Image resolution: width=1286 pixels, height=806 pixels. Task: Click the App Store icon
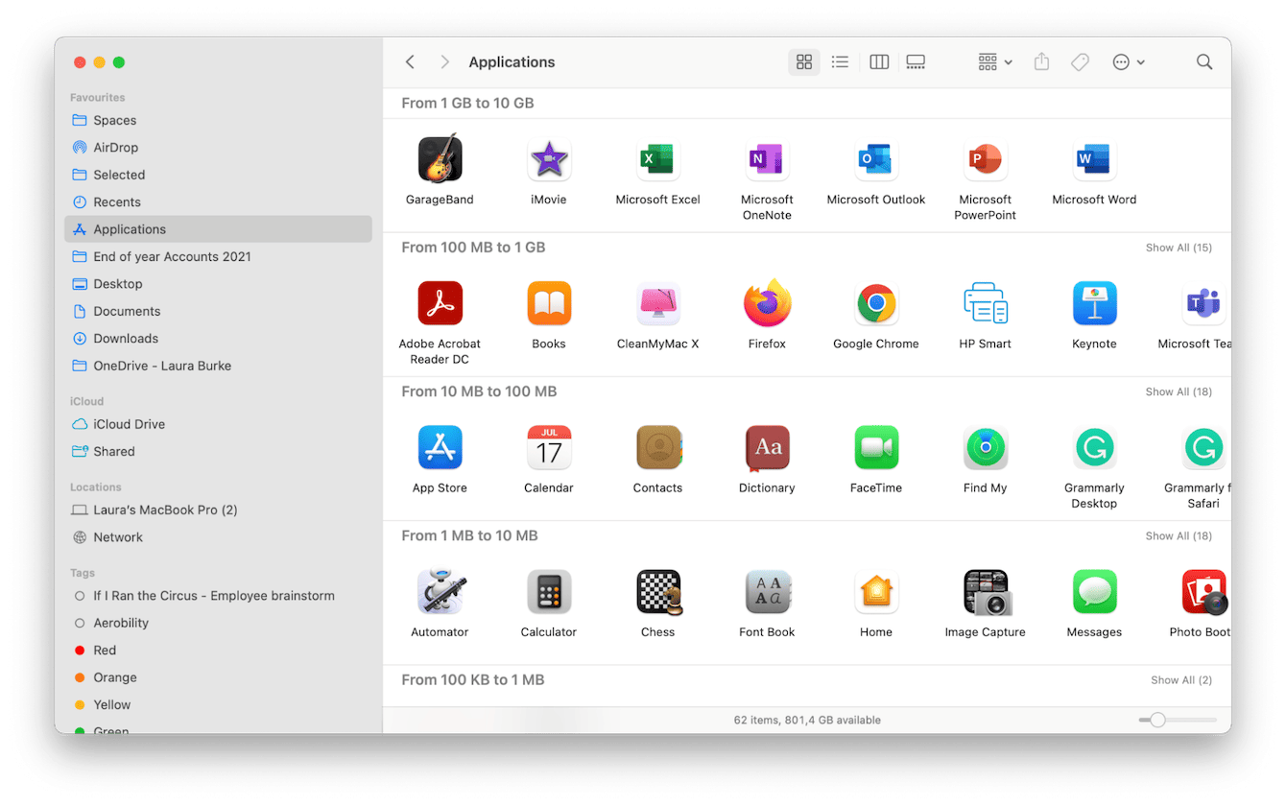(440, 447)
